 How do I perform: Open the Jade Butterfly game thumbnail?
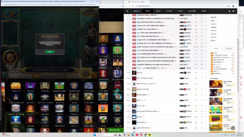[x=216, y=110]
